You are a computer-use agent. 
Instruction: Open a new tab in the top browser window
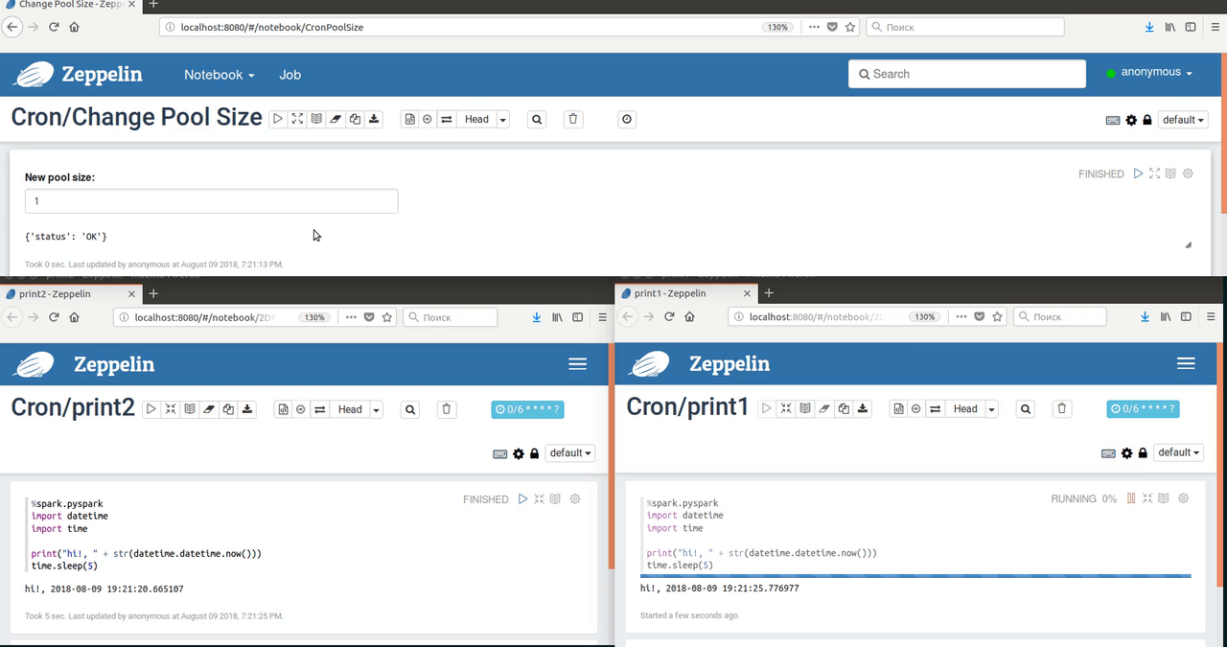pyautogui.click(x=153, y=5)
